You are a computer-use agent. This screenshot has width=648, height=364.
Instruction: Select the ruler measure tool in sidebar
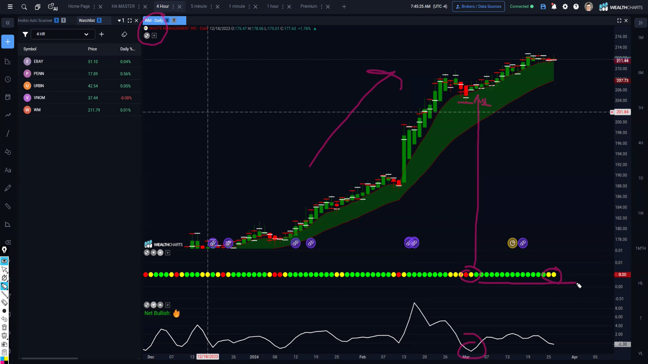click(x=8, y=206)
